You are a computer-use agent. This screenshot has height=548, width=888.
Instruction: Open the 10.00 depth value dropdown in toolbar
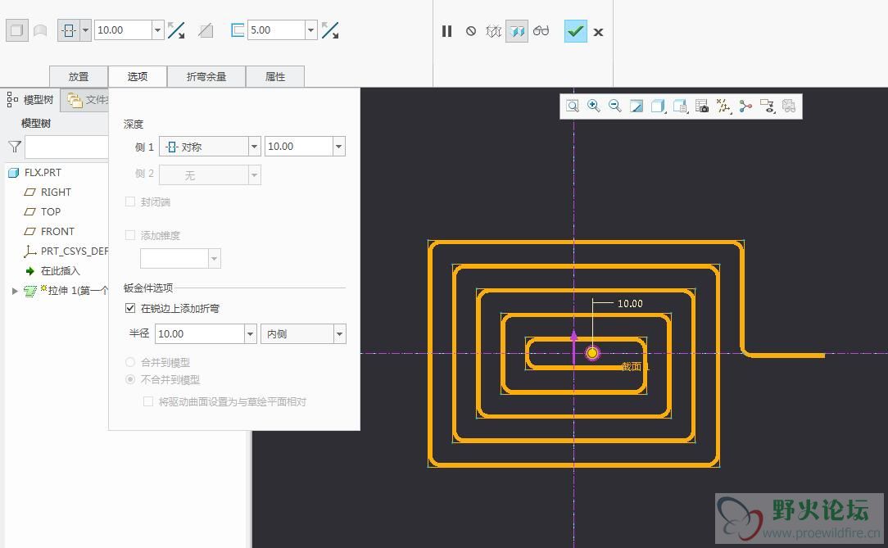click(158, 30)
